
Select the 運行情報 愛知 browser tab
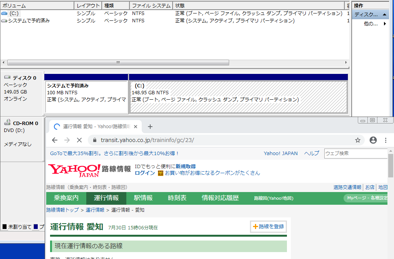click(x=96, y=127)
